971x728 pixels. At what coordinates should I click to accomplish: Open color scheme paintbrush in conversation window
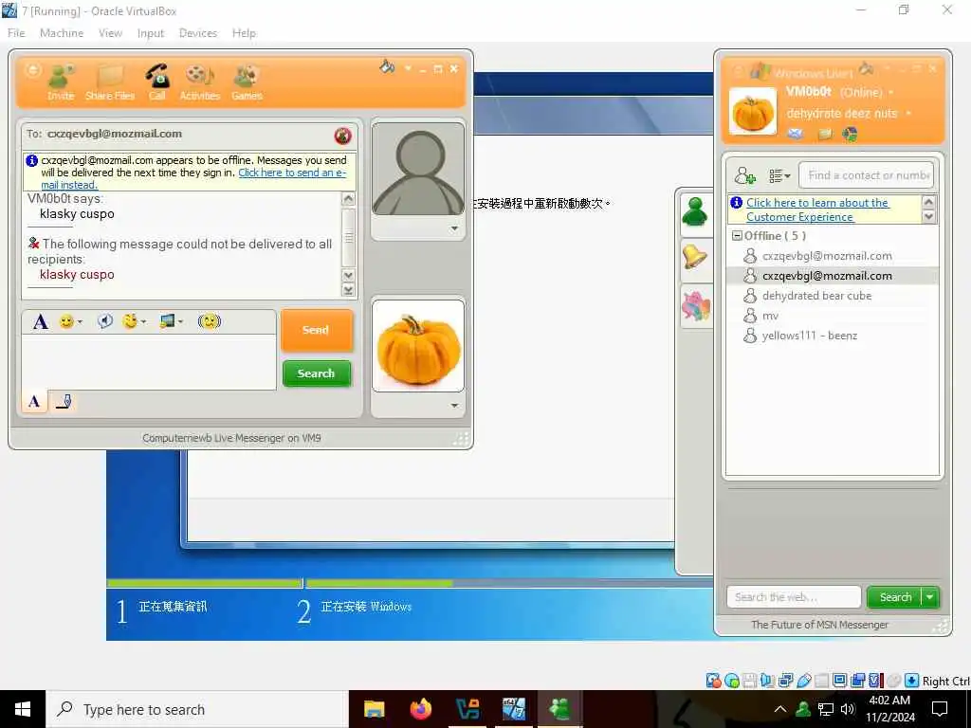click(x=387, y=66)
